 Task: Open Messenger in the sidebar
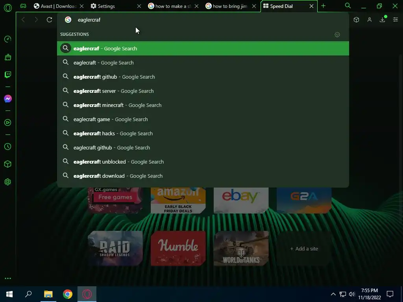point(8,99)
